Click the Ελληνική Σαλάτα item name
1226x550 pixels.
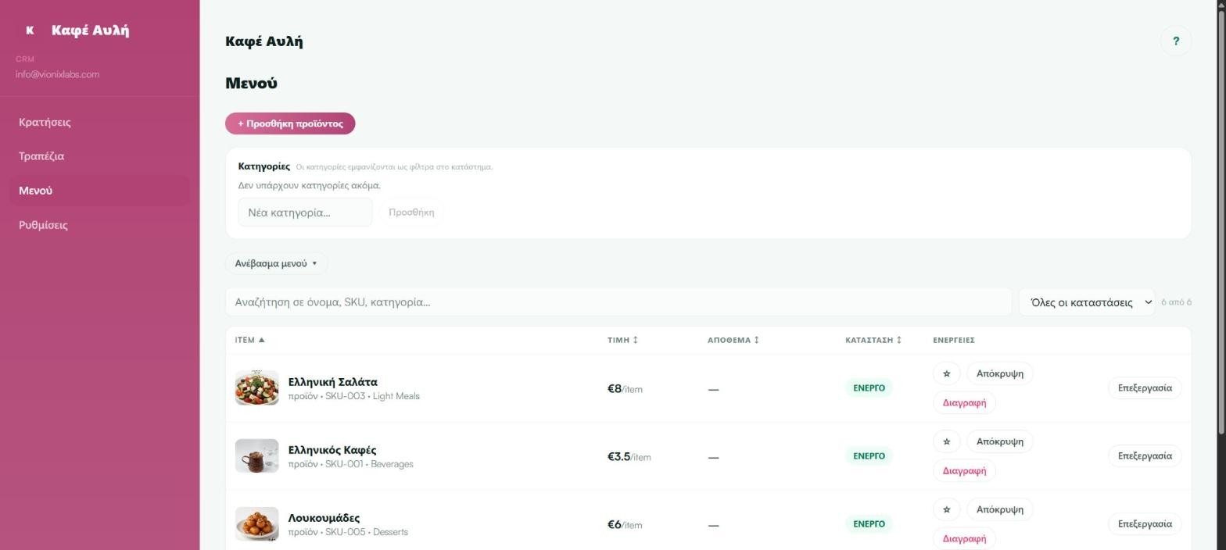[332, 382]
